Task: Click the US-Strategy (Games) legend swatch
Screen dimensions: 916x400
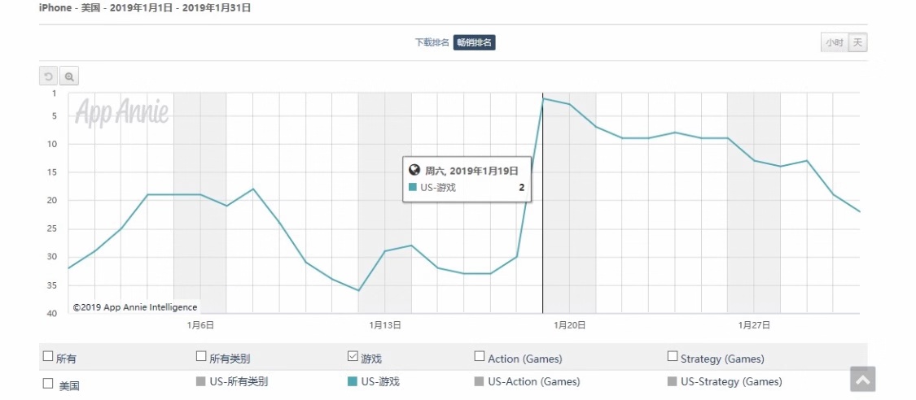Action: (x=672, y=382)
